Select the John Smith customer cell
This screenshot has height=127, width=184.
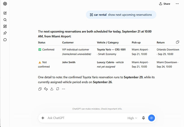coord(69,62)
